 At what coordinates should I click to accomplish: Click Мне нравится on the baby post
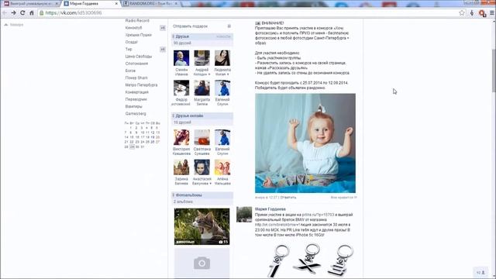coord(343,198)
